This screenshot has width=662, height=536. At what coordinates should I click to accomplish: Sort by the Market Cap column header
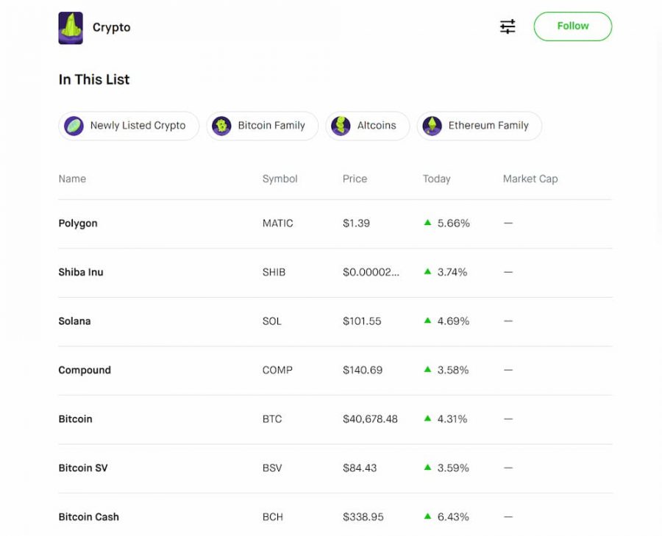[530, 179]
